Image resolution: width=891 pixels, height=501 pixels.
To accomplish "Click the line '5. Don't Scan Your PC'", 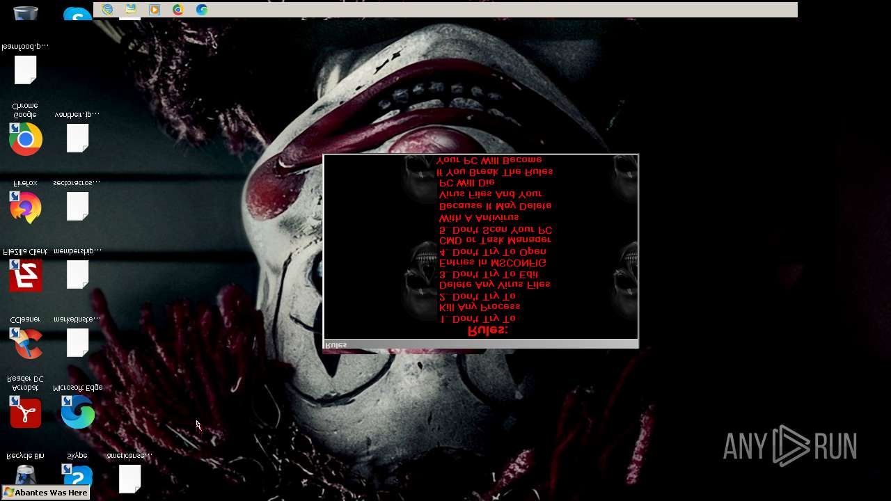I will pos(496,230).
